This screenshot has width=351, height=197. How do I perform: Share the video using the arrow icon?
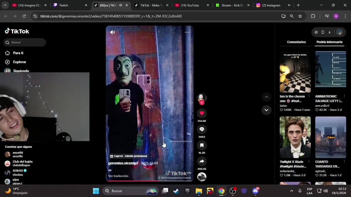click(x=202, y=161)
